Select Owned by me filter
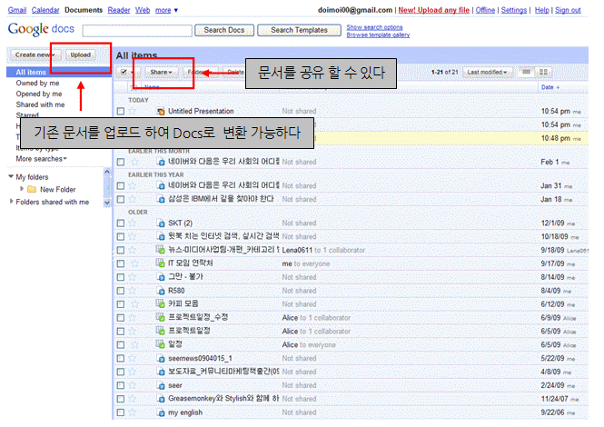 coord(37,83)
